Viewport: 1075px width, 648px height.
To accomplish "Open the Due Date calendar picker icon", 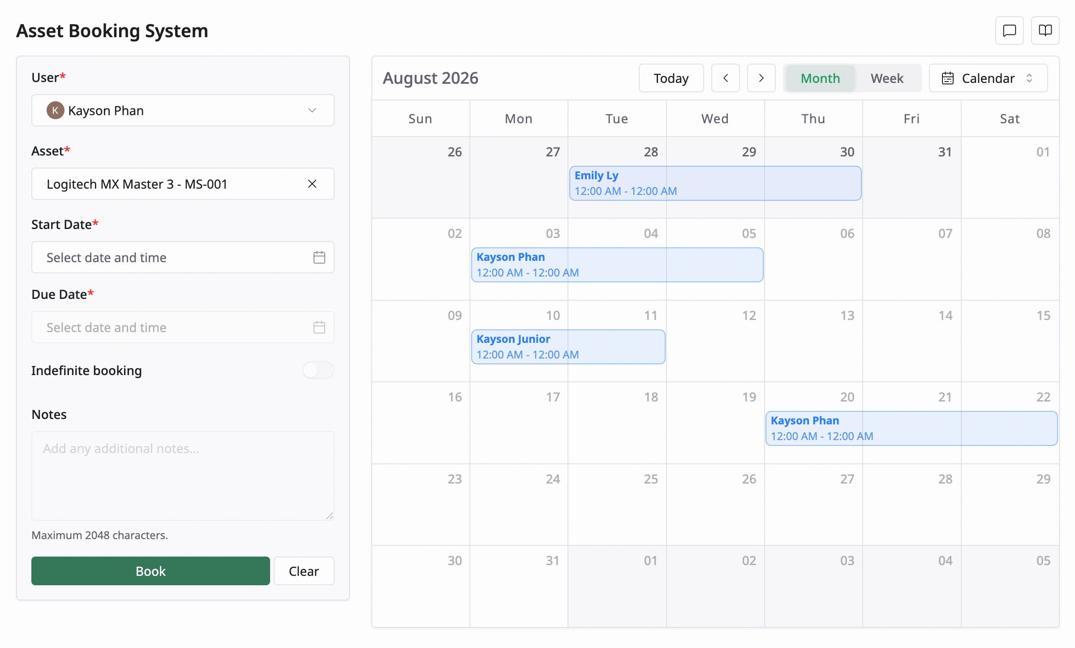I will pyautogui.click(x=319, y=327).
